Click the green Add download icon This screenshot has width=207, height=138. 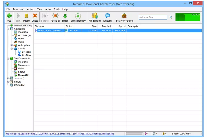coord(9,16)
